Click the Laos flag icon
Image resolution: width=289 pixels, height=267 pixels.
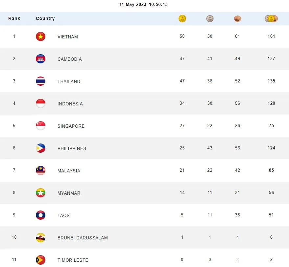click(40, 215)
